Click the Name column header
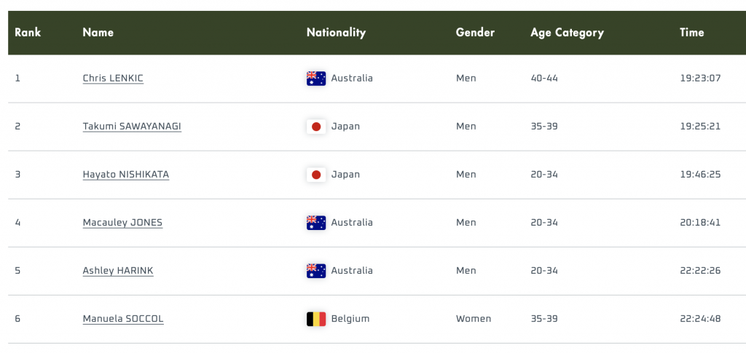The width and height of the screenshot is (746, 353). click(x=98, y=33)
